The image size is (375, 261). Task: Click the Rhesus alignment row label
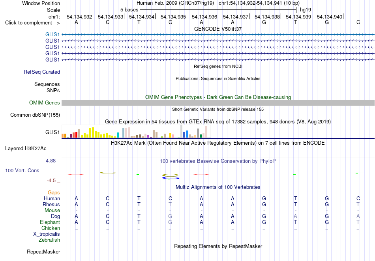(x=51, y=204)
